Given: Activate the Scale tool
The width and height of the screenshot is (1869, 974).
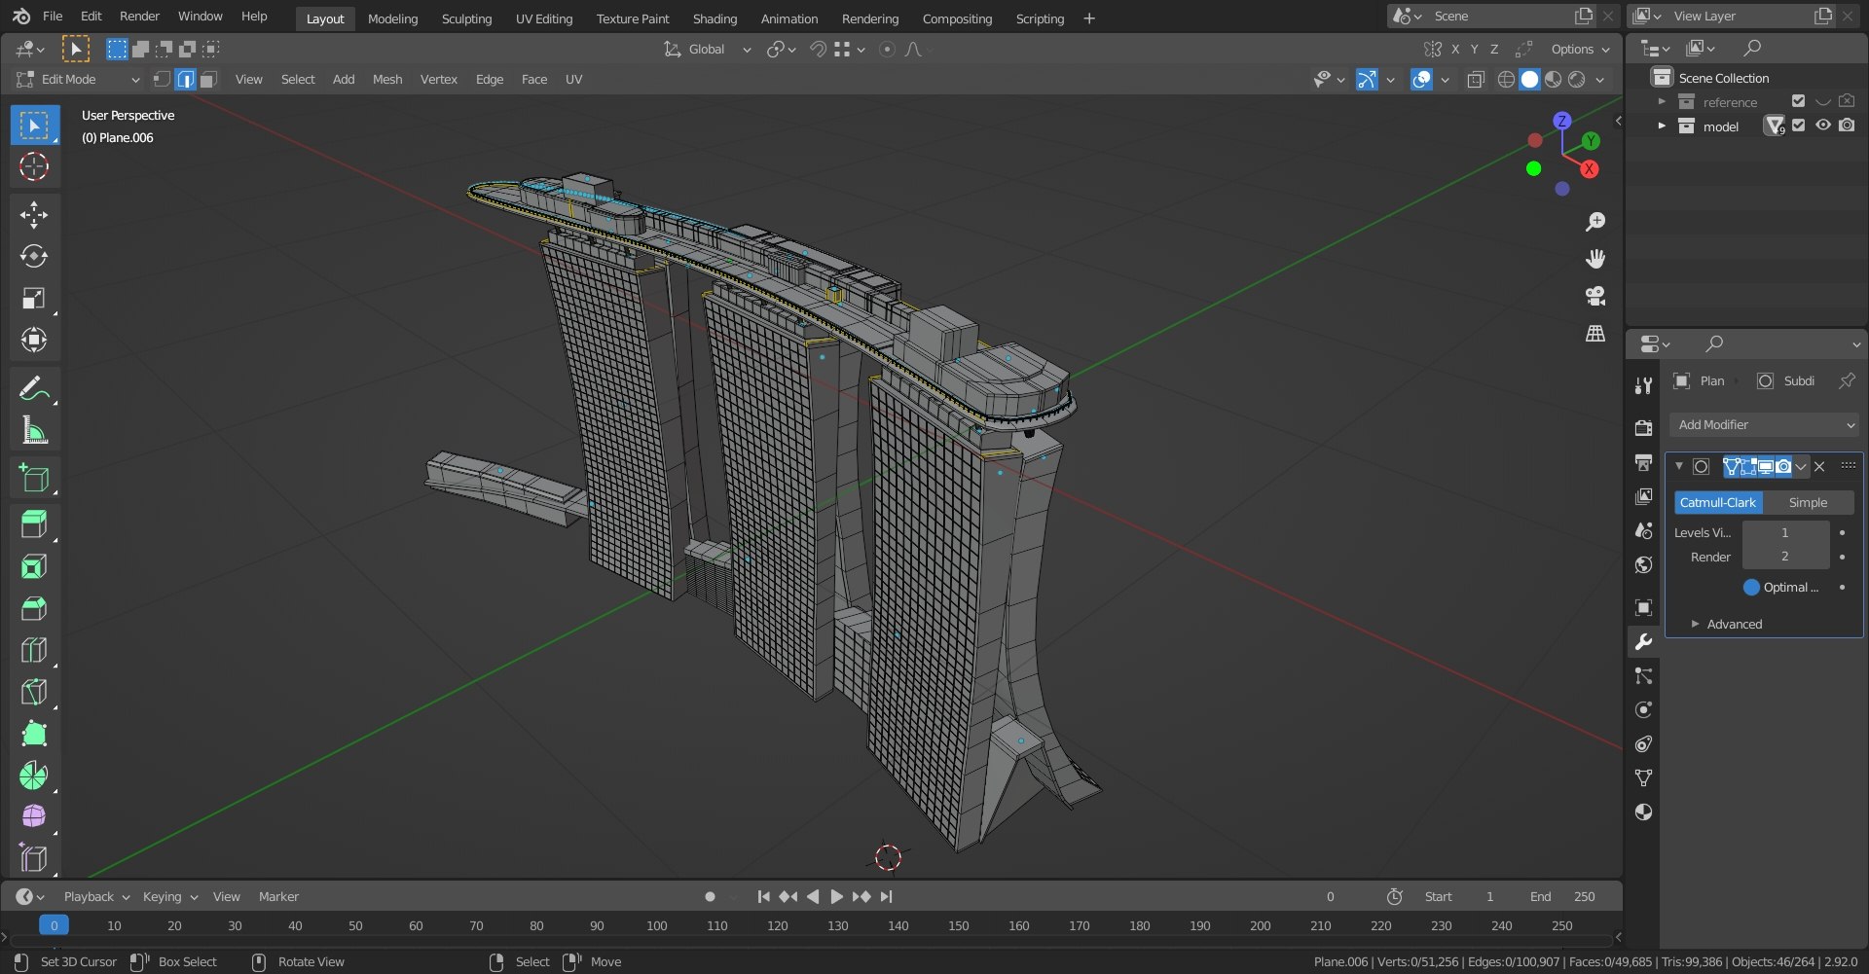Looking at the screenshot, I should [34, 299].
